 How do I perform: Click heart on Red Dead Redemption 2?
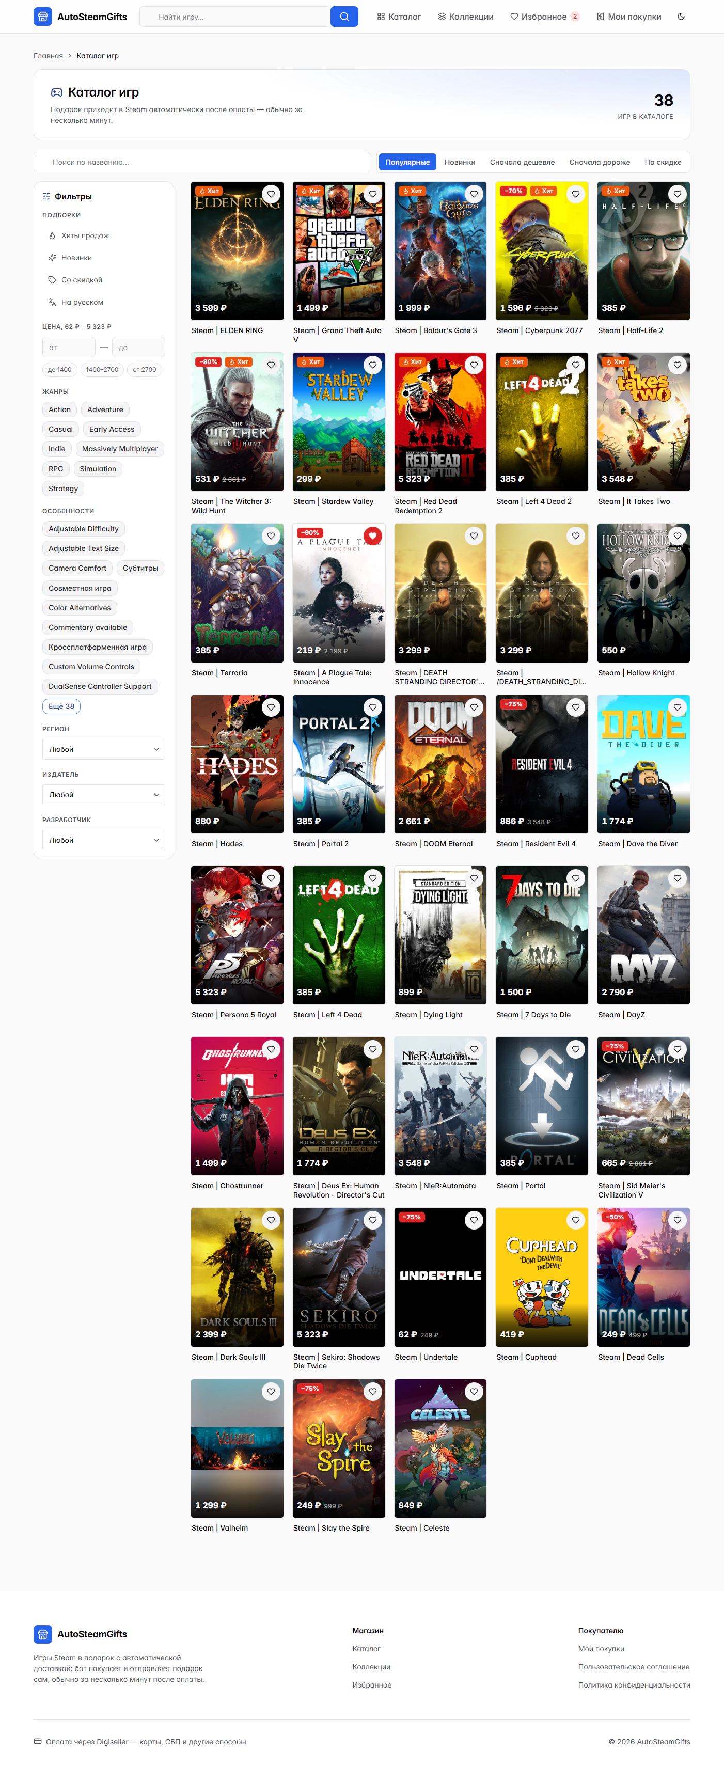click(x=474, y=365)
